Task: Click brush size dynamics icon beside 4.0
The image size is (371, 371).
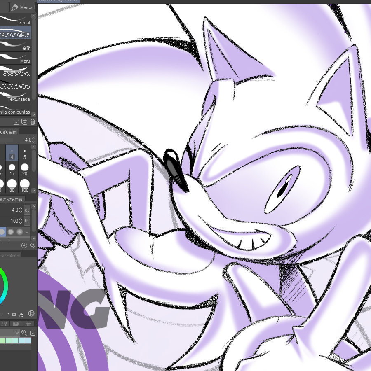Action: pos(27,210)
